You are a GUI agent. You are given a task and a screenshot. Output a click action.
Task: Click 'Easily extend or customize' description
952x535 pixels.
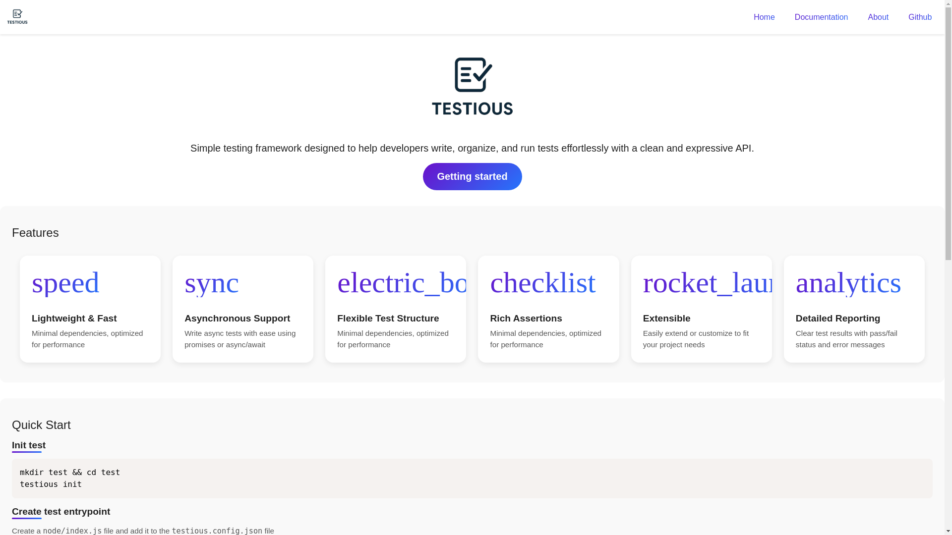click(696, 339)
